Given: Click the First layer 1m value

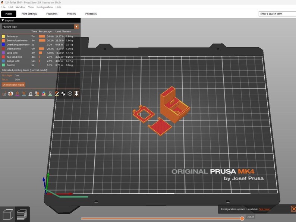Looking at the screenshot, I should pos(17,76).
